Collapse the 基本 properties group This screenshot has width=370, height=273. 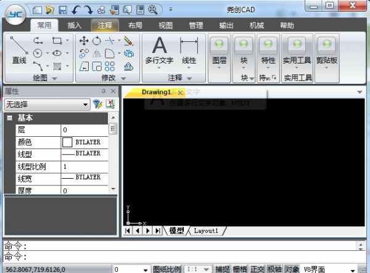[x=10, y=118]
